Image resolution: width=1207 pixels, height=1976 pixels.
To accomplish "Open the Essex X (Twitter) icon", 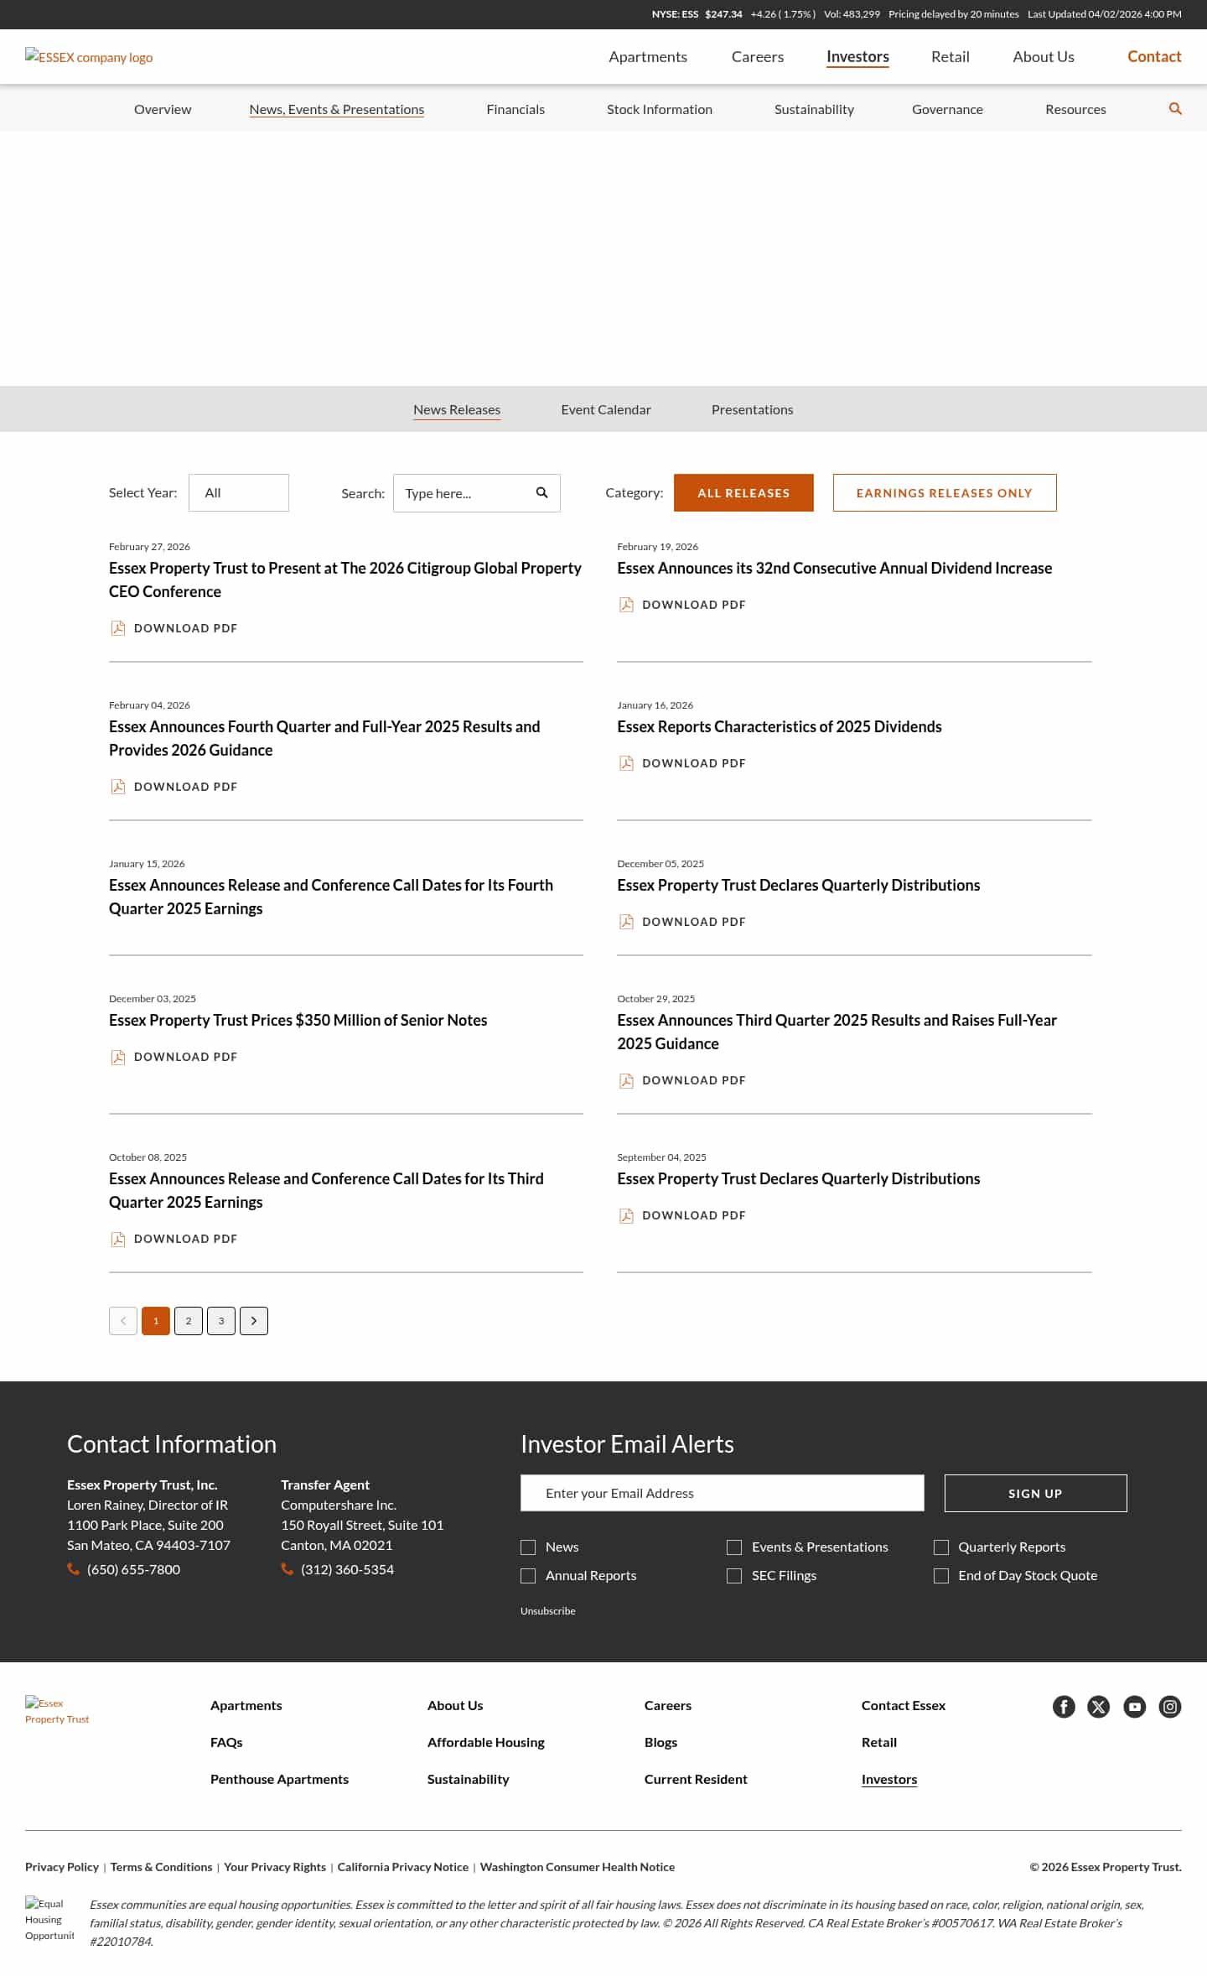I will pos(1099,1706).
